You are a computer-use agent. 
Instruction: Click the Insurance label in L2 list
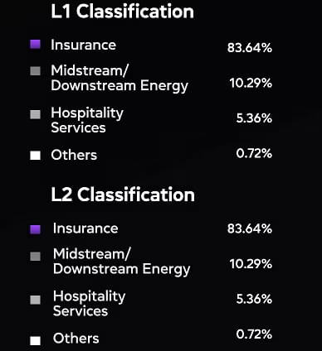tap(85, 228)
